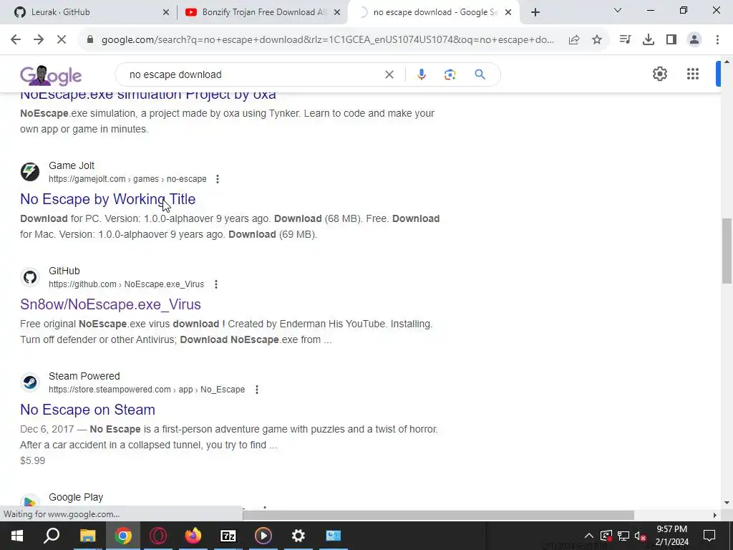
Task: Open NoEscape.exe simulation Project link
Action: 147,95
